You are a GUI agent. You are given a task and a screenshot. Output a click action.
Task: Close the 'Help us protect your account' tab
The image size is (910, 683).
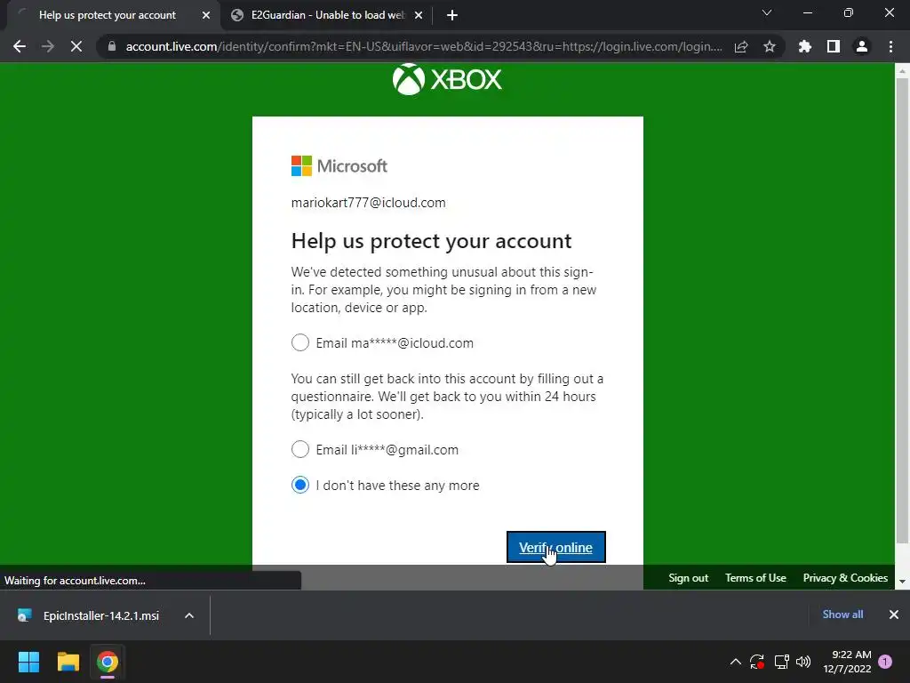click(x=206, y=16)
